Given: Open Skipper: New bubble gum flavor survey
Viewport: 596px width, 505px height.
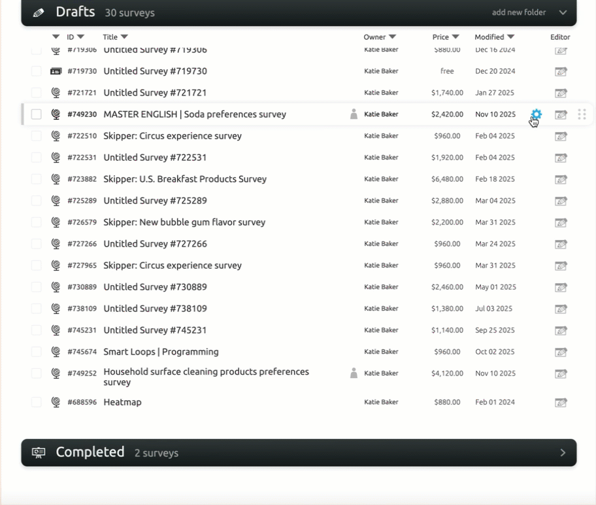Looking at the screenshot, I should click(184, 222).
